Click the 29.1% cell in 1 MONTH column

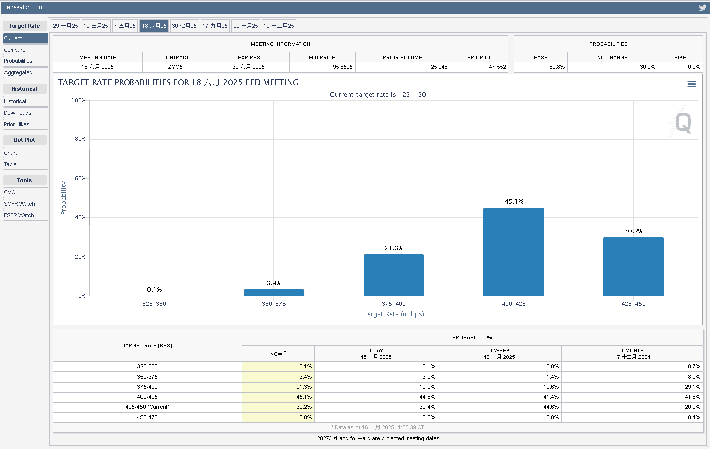632,387
